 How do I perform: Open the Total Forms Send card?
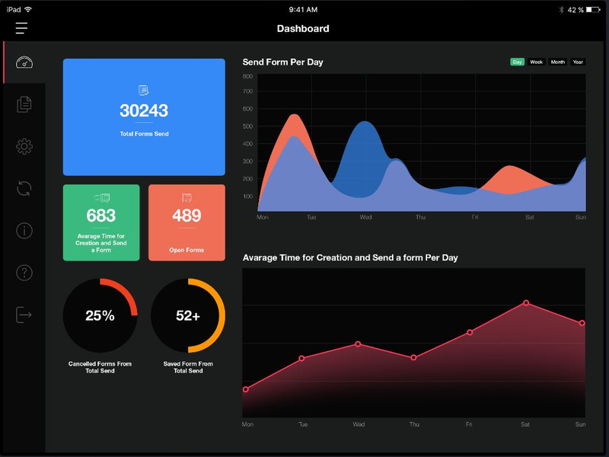(x=144, y=117)
